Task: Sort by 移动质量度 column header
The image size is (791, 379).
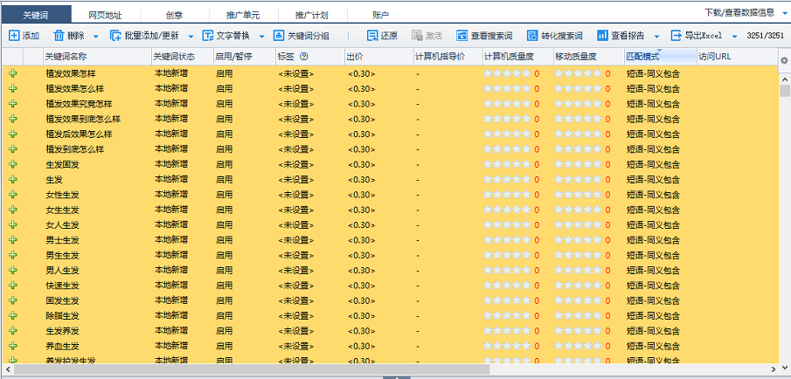Action: (x=589, y=57)
